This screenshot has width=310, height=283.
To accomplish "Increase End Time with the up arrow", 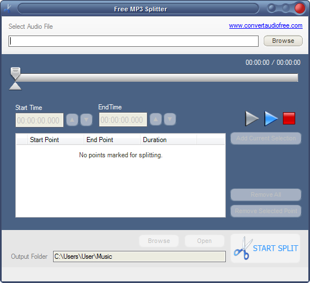I will tap(156, 119).
